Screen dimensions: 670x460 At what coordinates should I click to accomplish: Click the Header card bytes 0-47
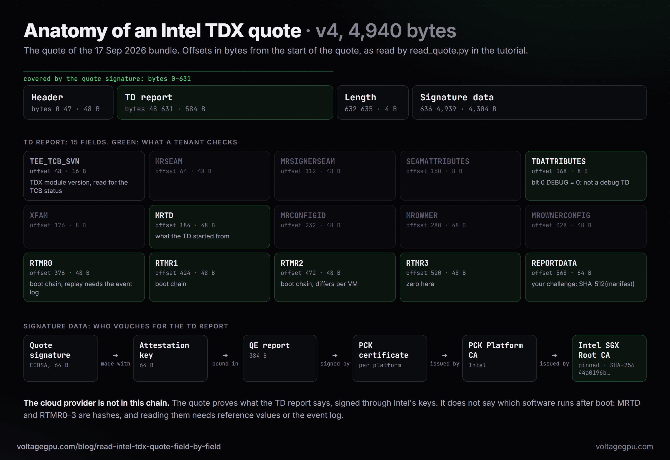68,102
